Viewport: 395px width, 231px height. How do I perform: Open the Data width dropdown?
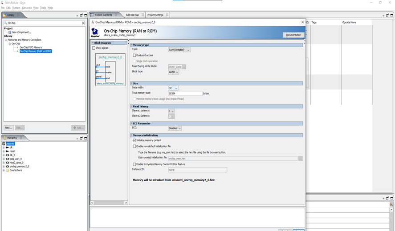click(173, 88)
